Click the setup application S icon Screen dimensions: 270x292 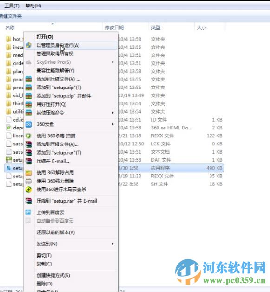8,168
